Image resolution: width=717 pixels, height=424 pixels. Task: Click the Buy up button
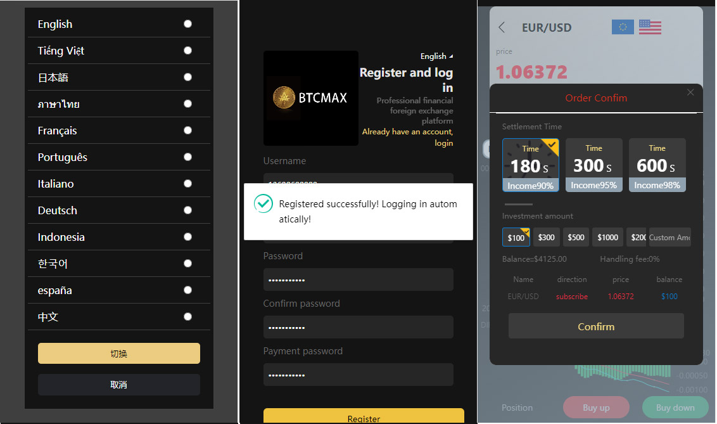point(596,408)
